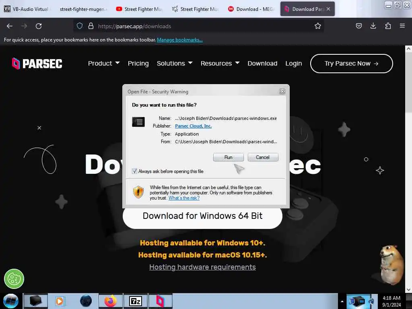This screenshot has width=412, height=309.
Task: Open the Firefox hamburger menu
Action: [402, 26]
